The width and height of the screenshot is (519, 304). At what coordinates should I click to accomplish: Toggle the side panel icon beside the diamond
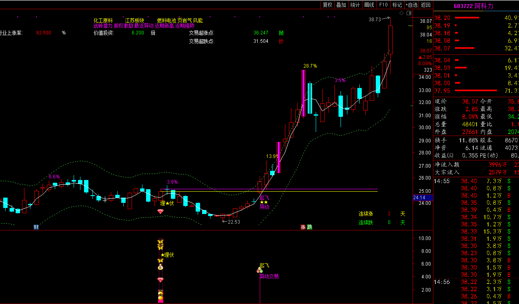(x=409, y=13)
